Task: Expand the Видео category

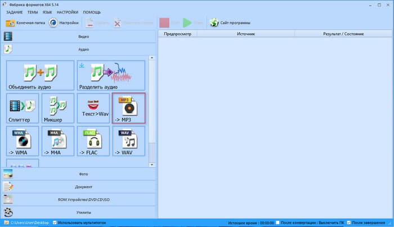Action: tap(79, 37)
